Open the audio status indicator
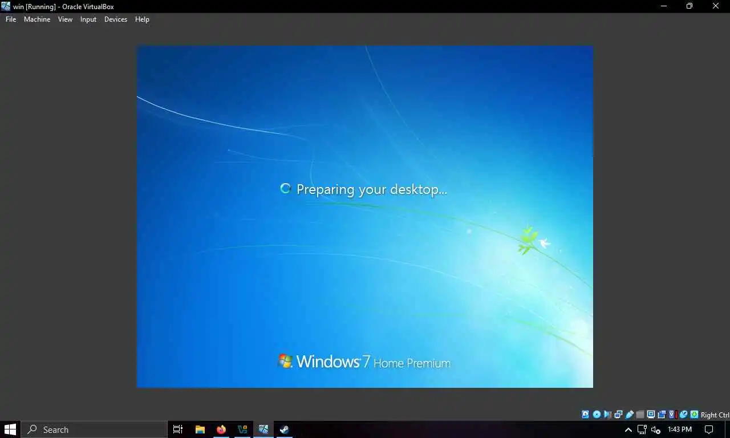Viewport: 730px width, 438px height. tap(607, 415)
